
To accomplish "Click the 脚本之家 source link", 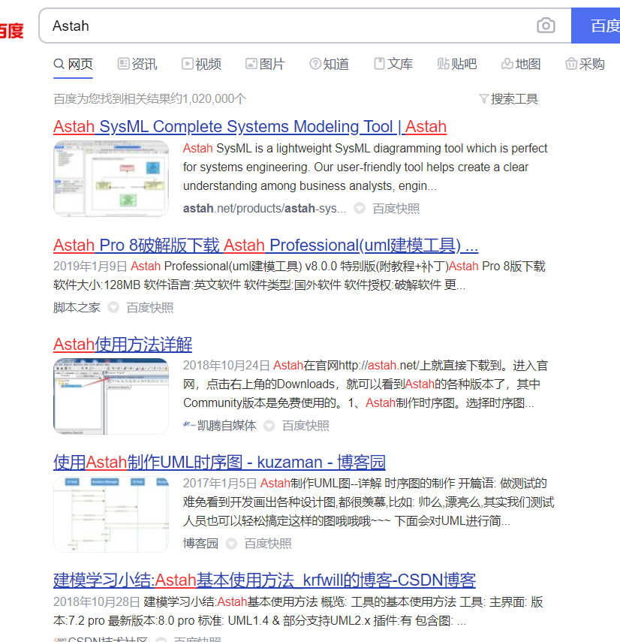I will coord(77,308).
